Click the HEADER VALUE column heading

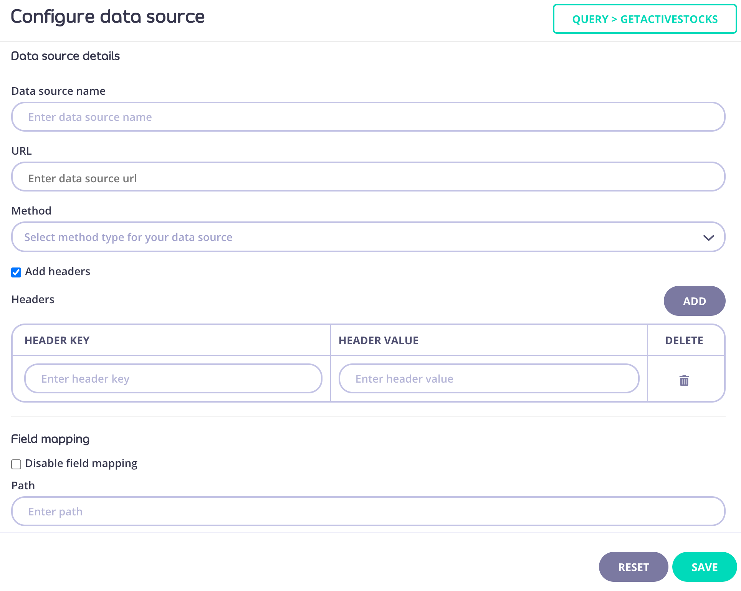378,340
